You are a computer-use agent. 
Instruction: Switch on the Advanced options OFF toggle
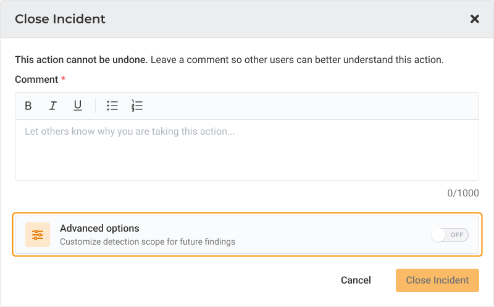(450, 235)
